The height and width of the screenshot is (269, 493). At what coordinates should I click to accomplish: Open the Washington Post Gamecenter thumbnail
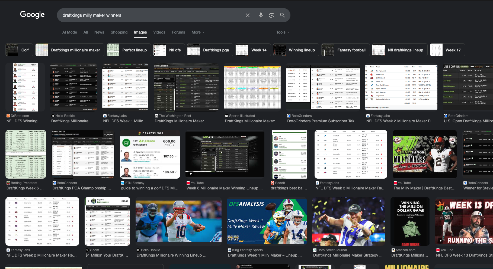[186, 87]
